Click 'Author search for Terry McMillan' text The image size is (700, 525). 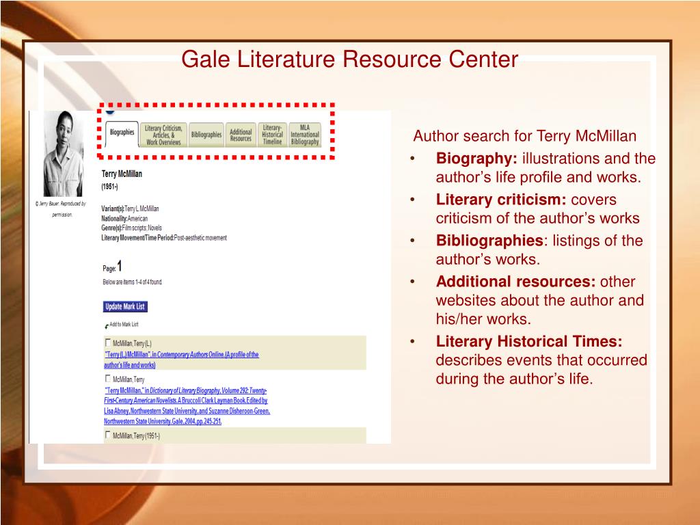(x=524, y=136)
